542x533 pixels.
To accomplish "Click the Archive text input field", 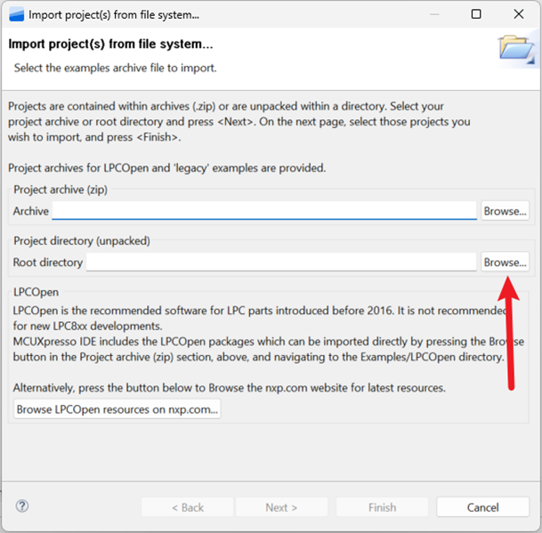I will [264, 211].
